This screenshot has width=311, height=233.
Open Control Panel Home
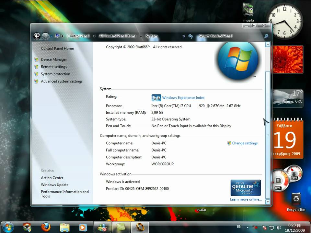(57, 48)
